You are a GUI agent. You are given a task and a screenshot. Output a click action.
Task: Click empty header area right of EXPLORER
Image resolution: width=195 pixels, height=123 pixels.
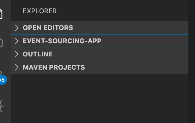pyautogui.click(x=126, y=11)
